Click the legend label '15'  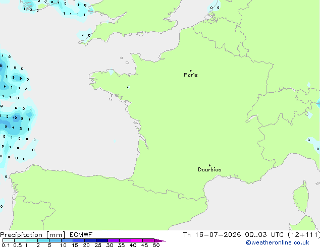(x=75, y=245)
